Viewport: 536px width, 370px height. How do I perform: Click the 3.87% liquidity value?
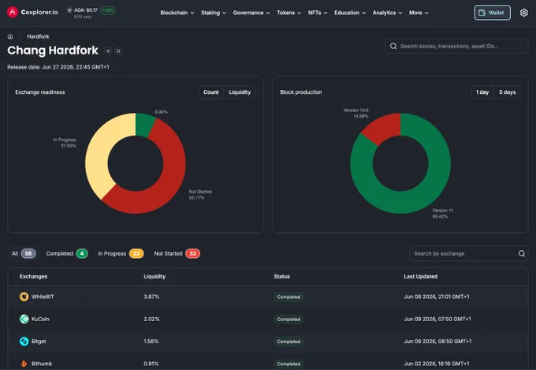coord(151,297)
